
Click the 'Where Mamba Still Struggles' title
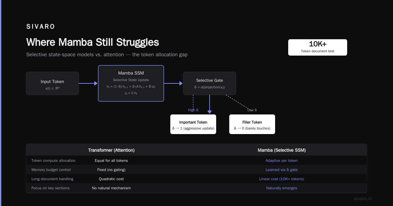pos(92,42)
